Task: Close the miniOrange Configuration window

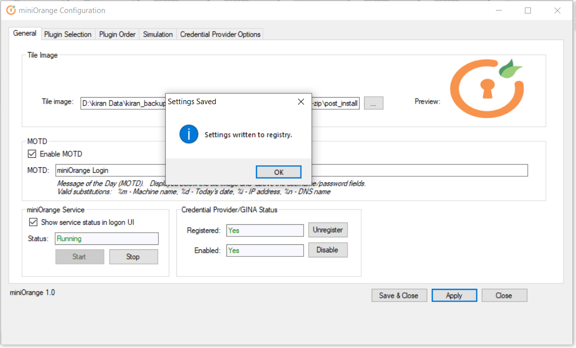Action: [x=557, y=11]
